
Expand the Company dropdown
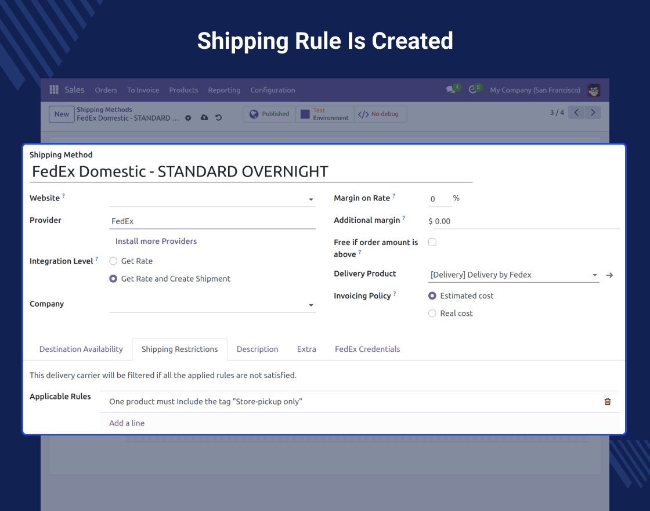tap(311, 305)
